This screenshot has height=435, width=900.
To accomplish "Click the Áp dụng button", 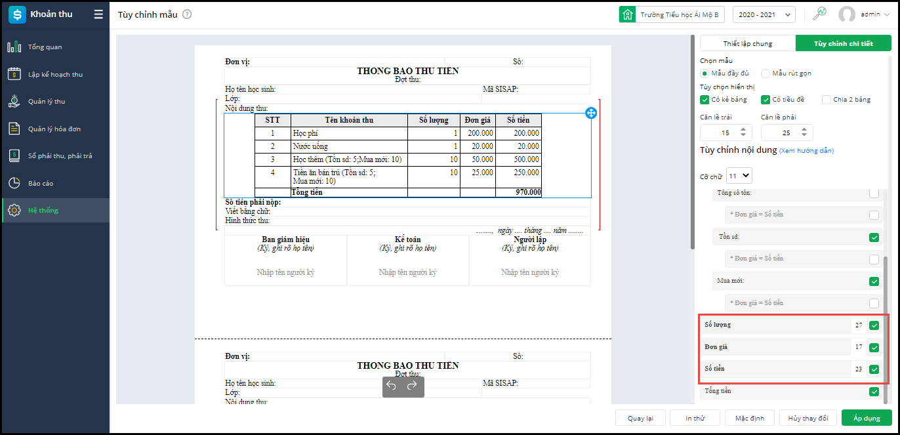I will (x=867, y=418).
